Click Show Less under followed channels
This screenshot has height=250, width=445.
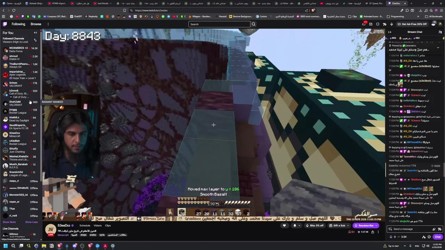[x=31, y=222]
